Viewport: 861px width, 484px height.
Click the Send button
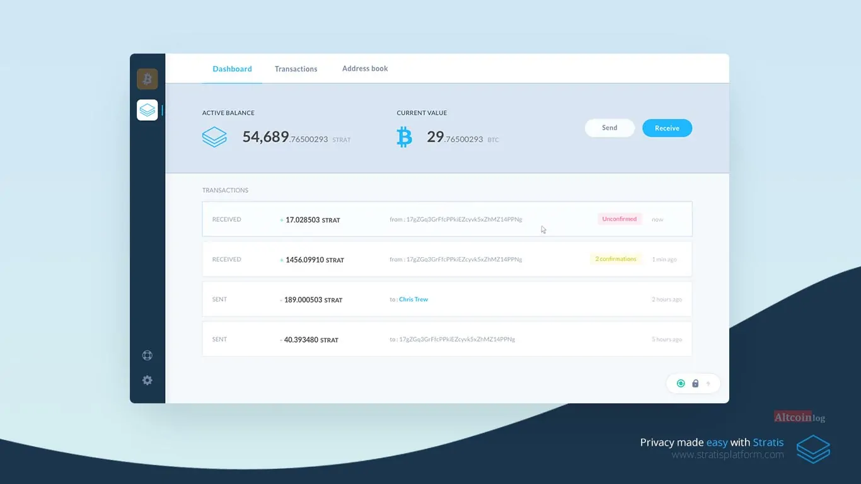tap(610, 128)
